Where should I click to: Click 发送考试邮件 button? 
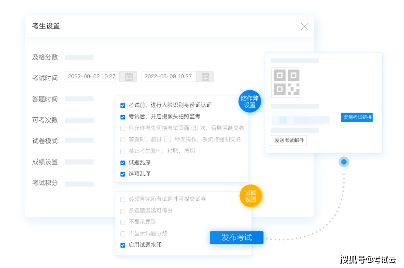coord(289,141)
